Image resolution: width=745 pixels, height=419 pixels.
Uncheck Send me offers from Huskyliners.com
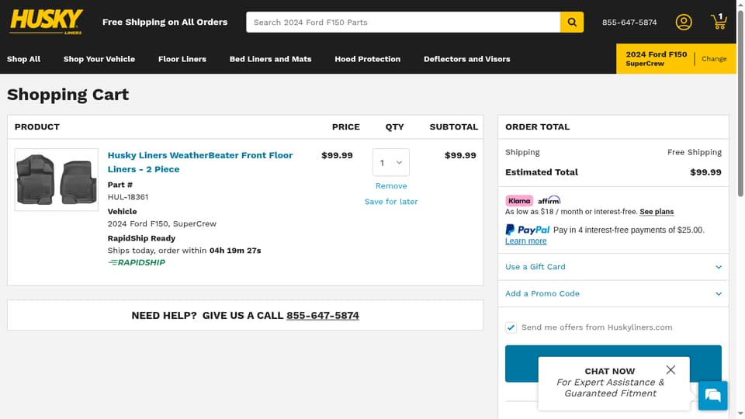(x=511, y=327)
